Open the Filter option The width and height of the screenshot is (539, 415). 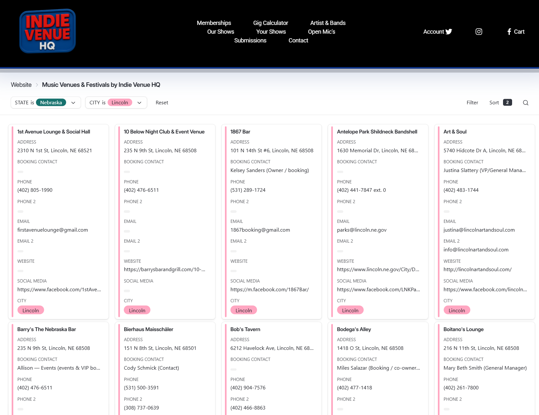pos(472,103)
